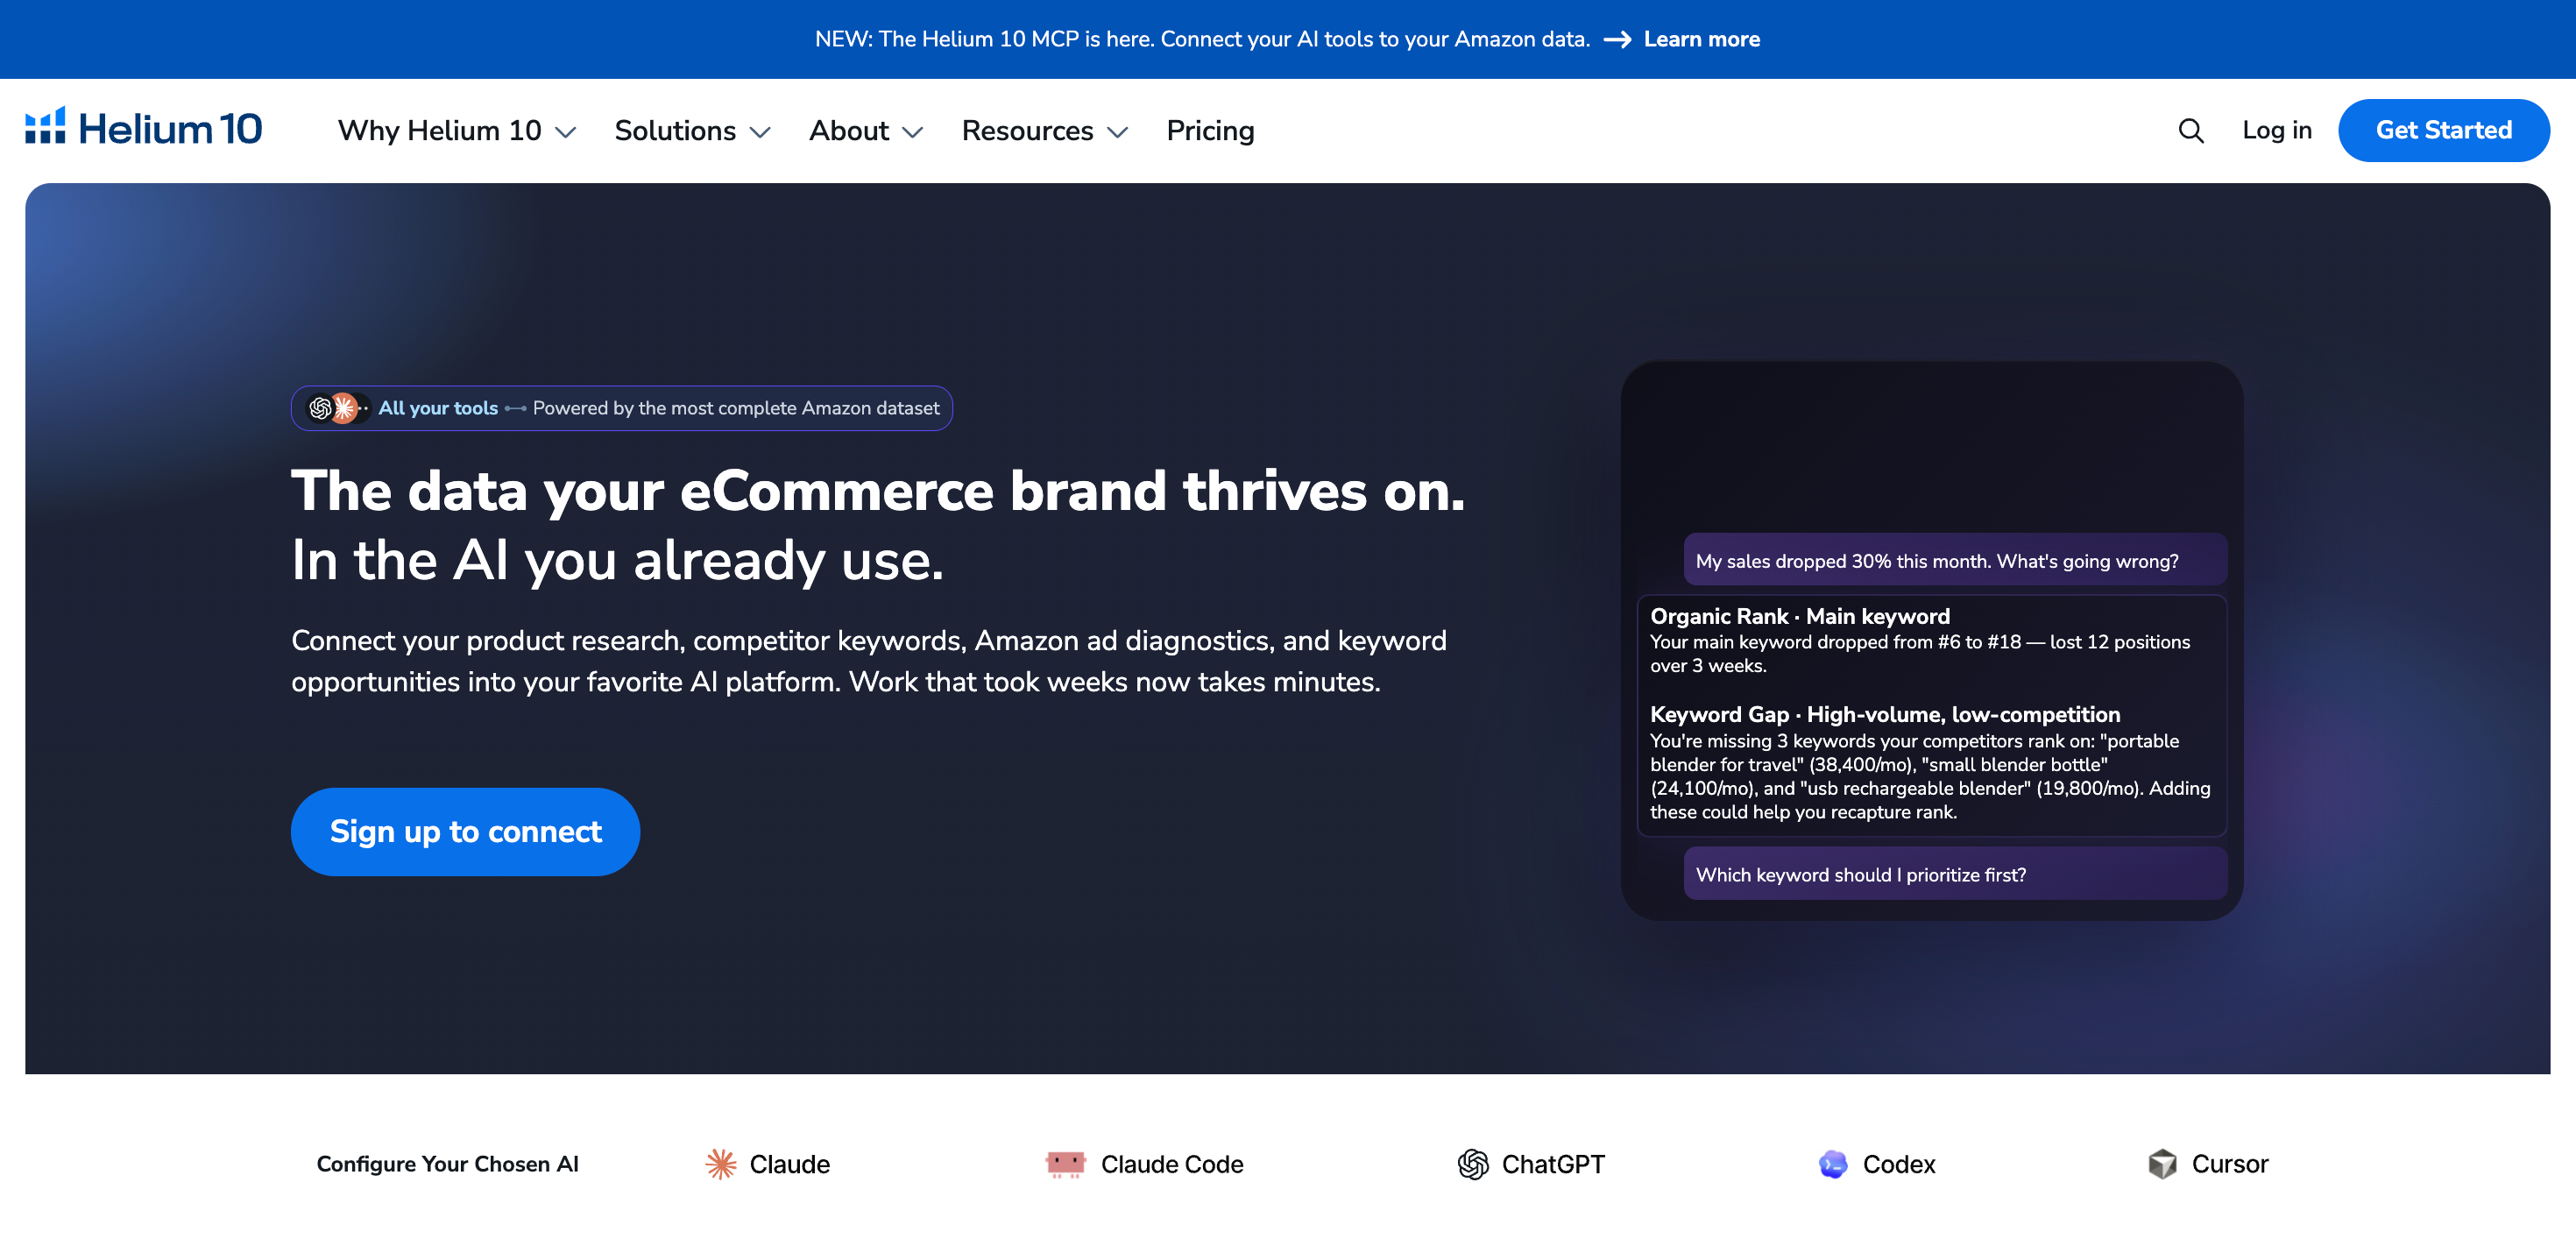2576x1239 pixels.
Task: Click the Organic Rank response card
Action: 1932,716
